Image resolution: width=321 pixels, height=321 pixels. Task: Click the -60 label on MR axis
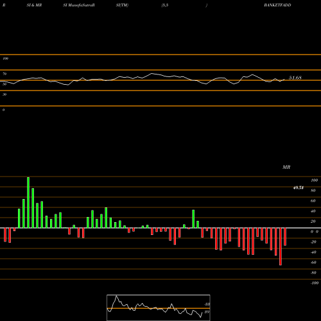313,263
